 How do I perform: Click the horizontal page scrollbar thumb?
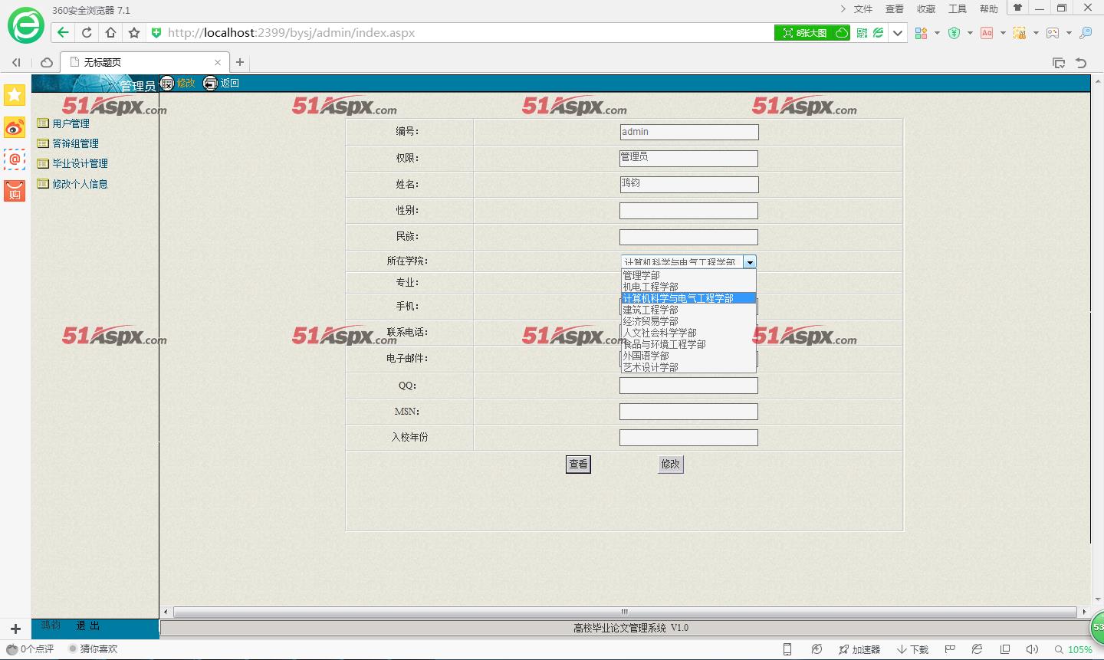pos(625,612)
